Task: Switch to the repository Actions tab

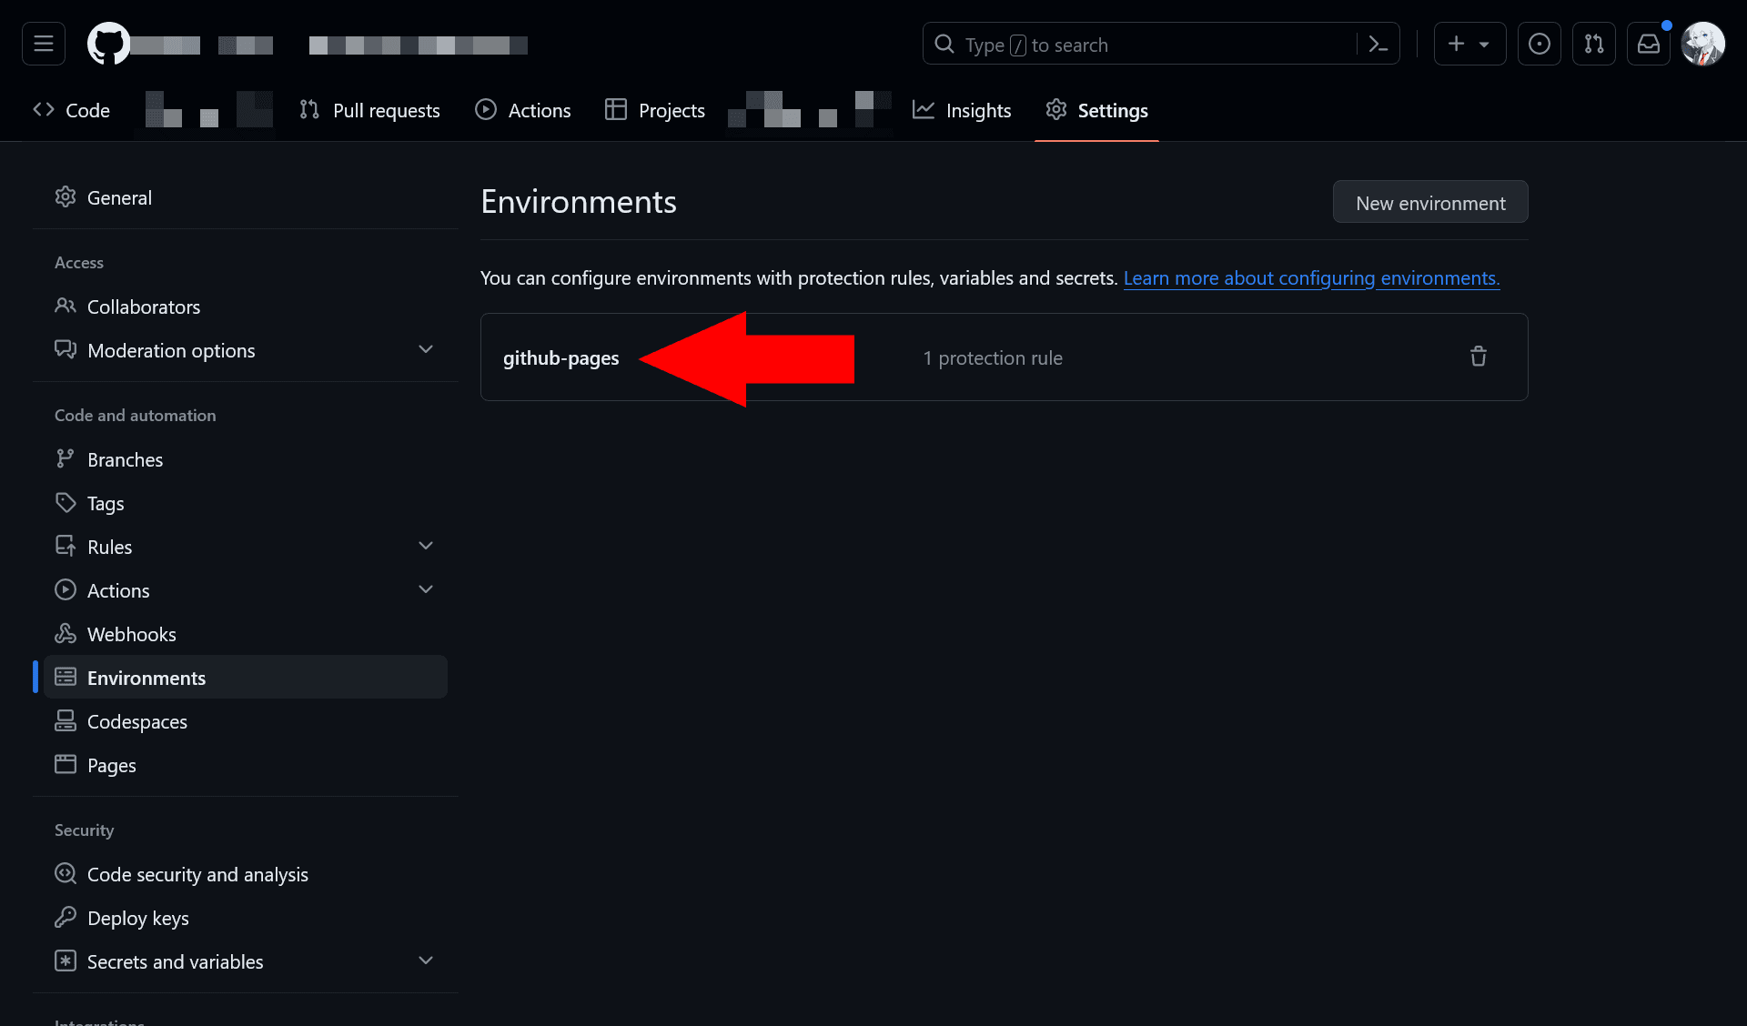Action: coord(523,110)
